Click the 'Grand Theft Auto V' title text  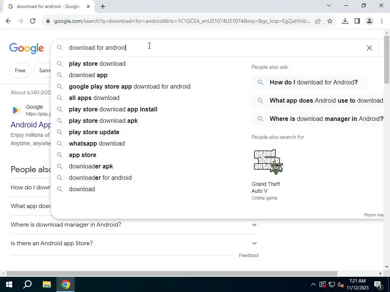(265, 187)
